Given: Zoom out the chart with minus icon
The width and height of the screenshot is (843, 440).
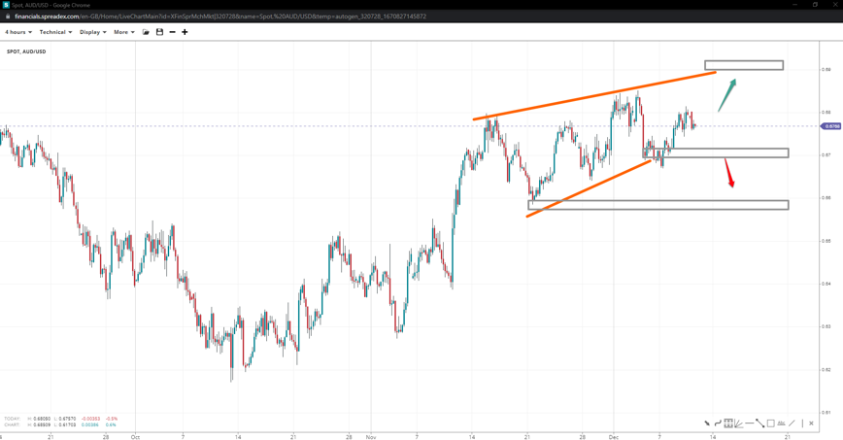Looking at the screenshot, I should 172,32.
